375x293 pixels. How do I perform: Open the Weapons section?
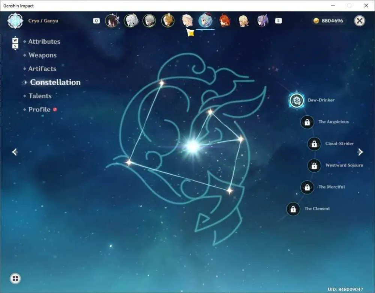point(43,55)
